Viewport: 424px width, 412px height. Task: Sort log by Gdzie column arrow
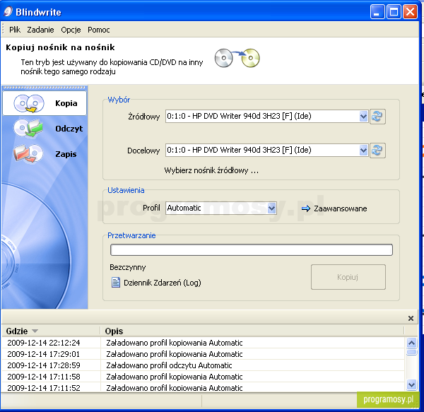point(35,331)
